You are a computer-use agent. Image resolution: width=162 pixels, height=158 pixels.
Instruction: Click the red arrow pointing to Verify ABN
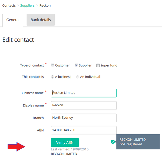point(17,147)
